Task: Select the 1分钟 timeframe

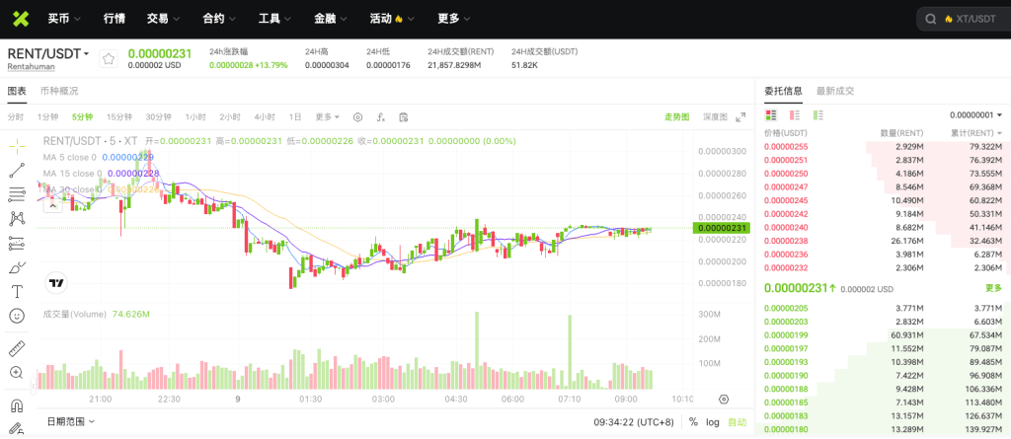Action: 47,116
